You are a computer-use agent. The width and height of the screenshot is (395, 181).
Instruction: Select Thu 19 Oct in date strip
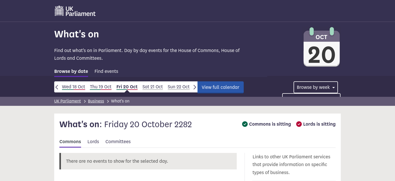coord(101,87)
